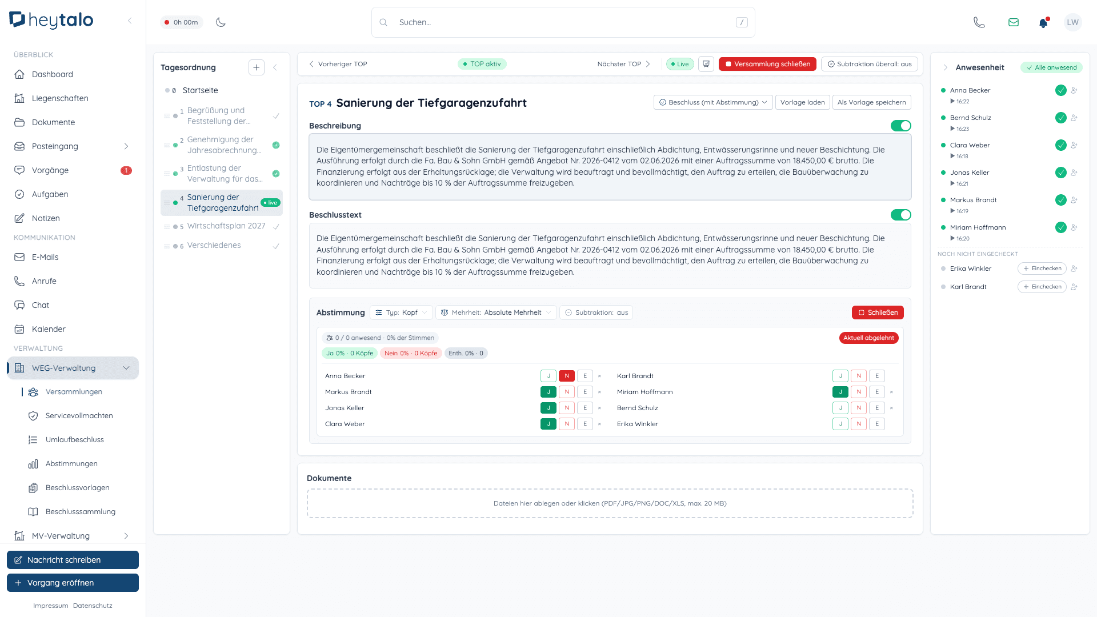Collapse the Anwesenheit panel chevron

point(945,67)
